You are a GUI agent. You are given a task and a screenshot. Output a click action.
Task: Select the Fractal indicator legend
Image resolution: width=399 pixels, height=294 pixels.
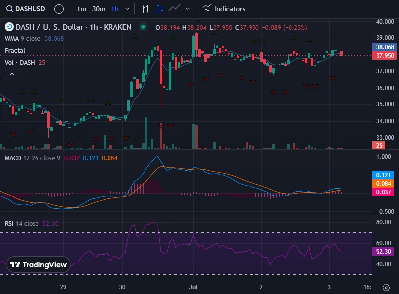pos(15,51)
